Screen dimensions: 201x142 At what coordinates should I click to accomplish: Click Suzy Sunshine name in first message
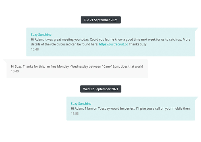(x=41, y=35)
